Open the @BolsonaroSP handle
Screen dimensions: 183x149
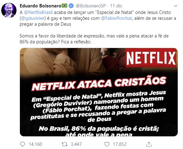click(x=91, y=6)
